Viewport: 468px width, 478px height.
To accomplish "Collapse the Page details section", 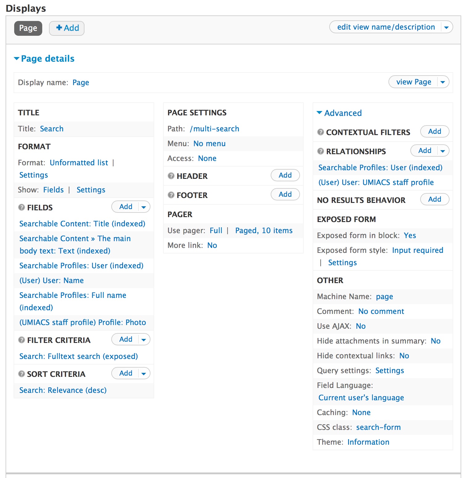I will 44,59.
